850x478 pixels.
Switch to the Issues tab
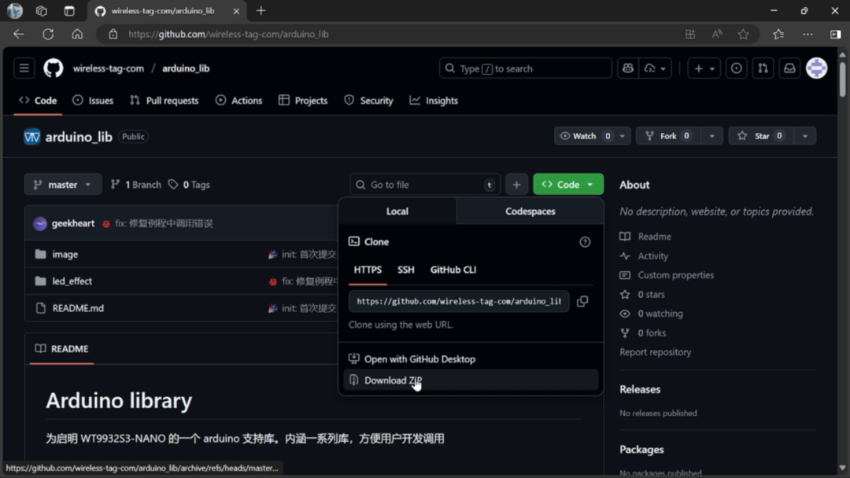pyautogui.click(x=93, y=101)
